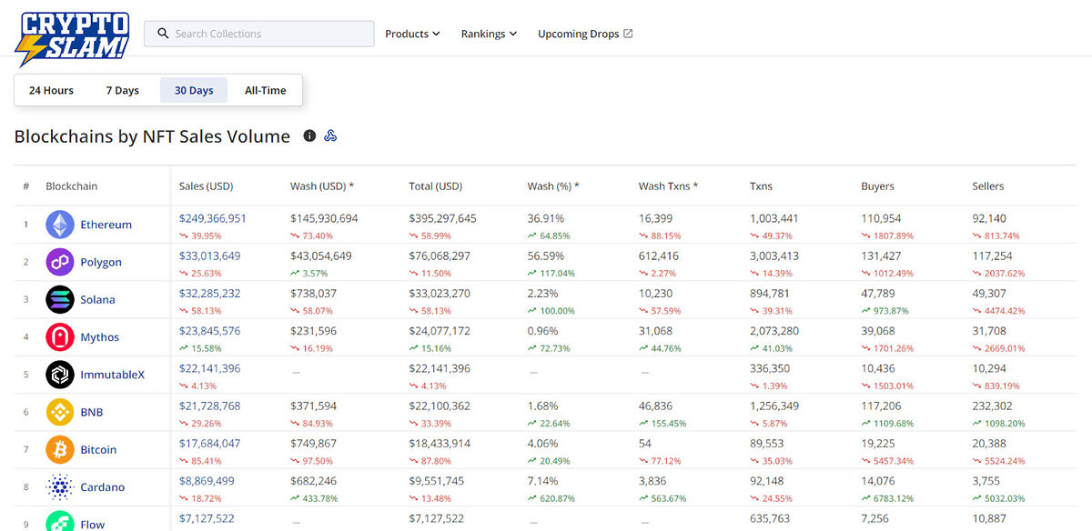Open the Mythos blockchain link
The height and width of the screenshot is (531, 1092).
(x=99, y=337)
